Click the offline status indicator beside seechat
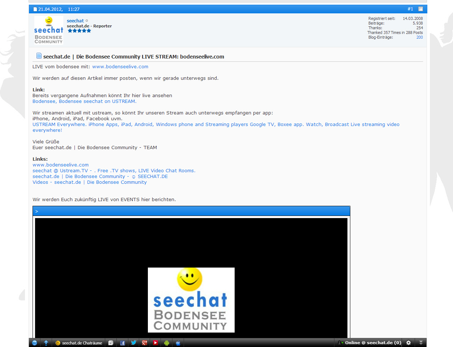Screen dimensions: 453x347 [87, 21]
